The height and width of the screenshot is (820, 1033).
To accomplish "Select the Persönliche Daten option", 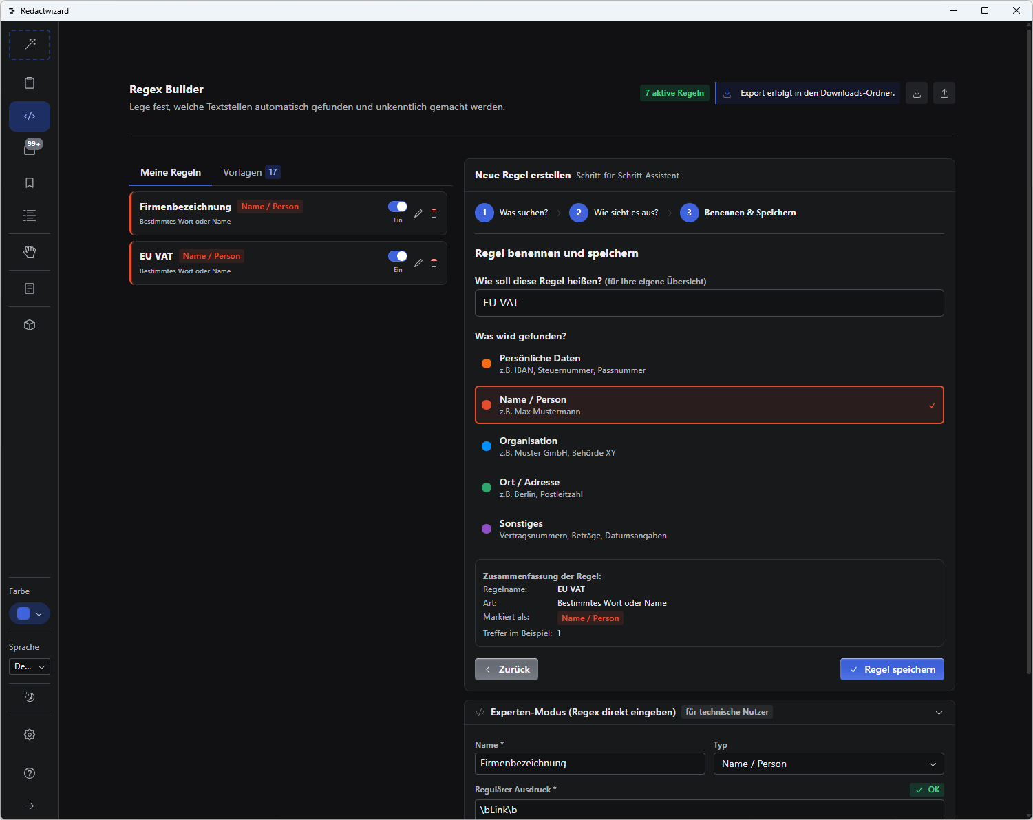I will (709, 364).
